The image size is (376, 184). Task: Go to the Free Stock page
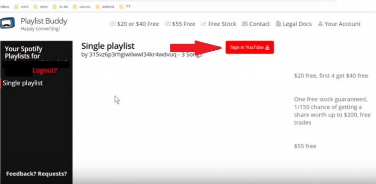219,24
